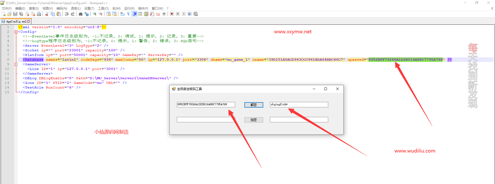Click the 加密 encrypt button
Viewport: 495px width, 184px height.
point(254,120)
